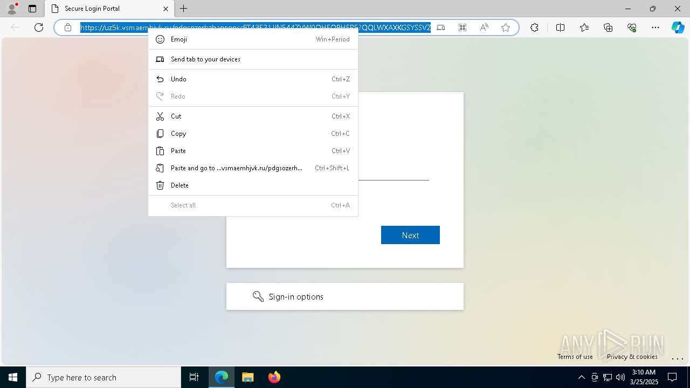Close the Secure Login Portal tab
690x388 pixels.
[x=165, y=9]
